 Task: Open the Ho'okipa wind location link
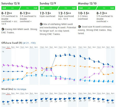[20, 89]
